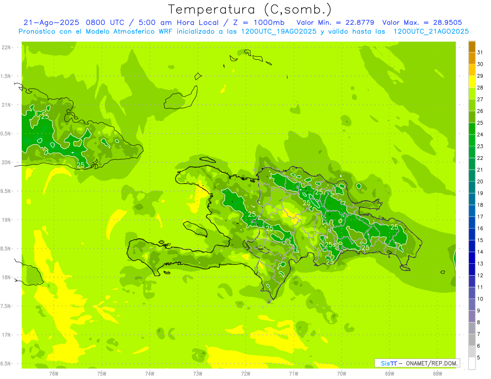Image resolution: width=491 pixels, height=379 pixels.
Task: Click the legend value '31'
Action: 480,52
